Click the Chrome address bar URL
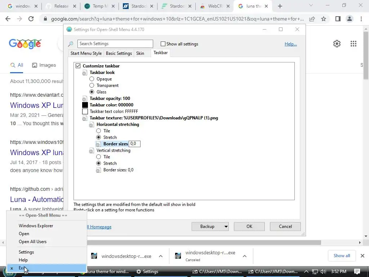This screenshot has width=369, height=277. [x=177, y=19]
